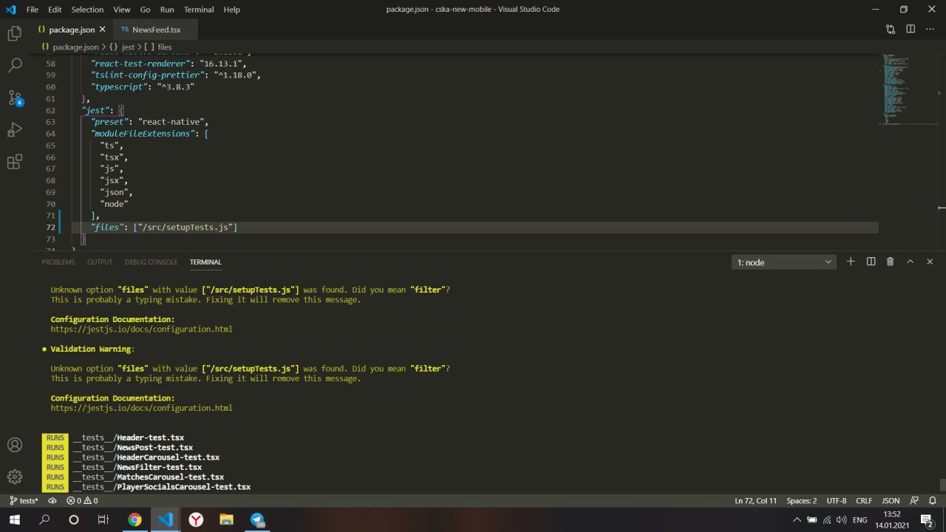Open Google Chrome from taskbar
Screen dimensions: 946x532
pos(135,519)
